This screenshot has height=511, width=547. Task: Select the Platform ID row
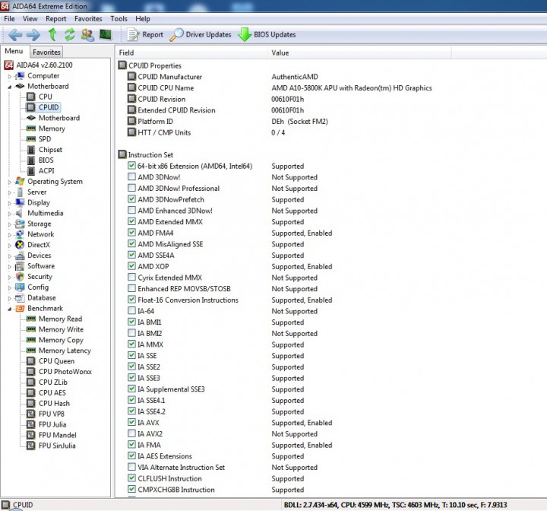click(155, 122)
